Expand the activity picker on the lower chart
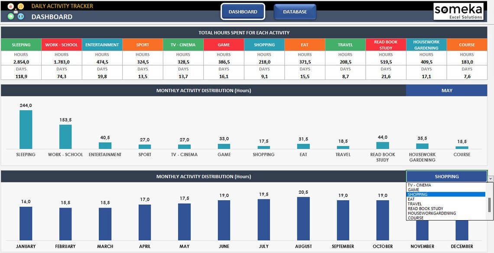The height and width of the screenshot is (253, 494). pos(490,178)
